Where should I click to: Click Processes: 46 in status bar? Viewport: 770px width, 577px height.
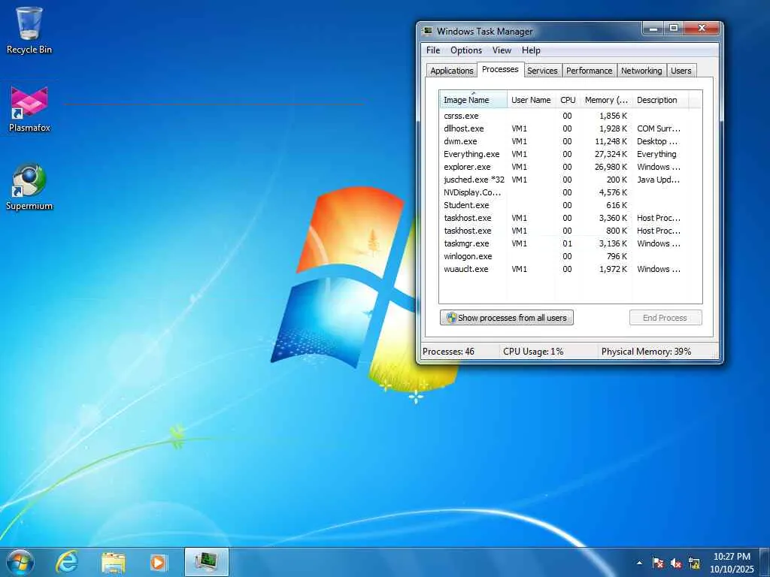click(x=449, y=352)
